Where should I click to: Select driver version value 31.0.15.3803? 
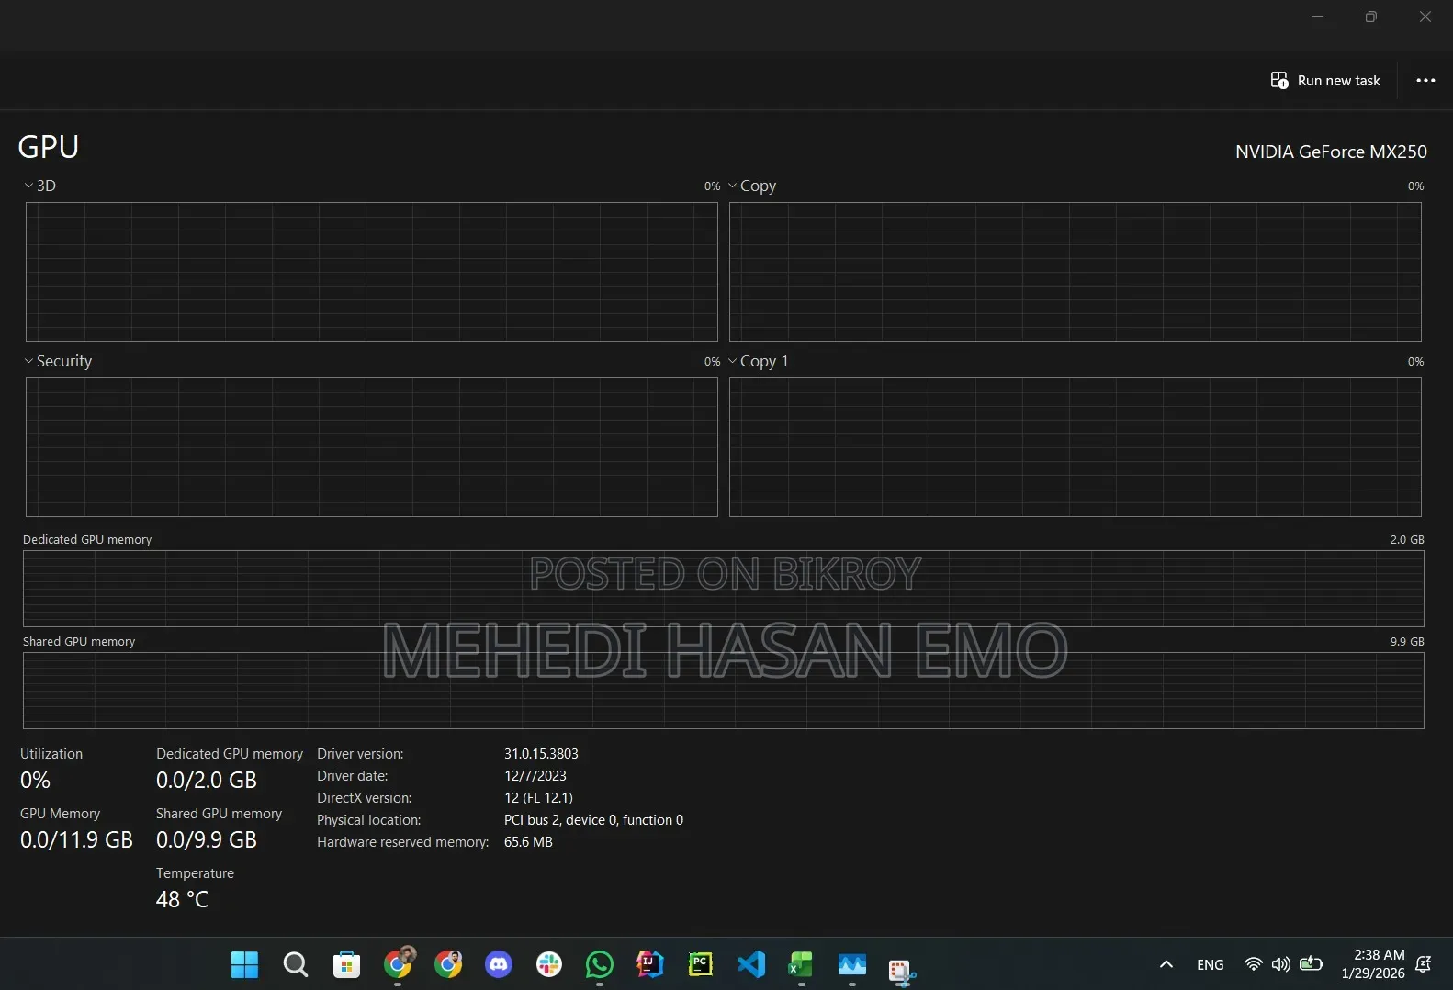pyautogui.click(x=541, y=754)
